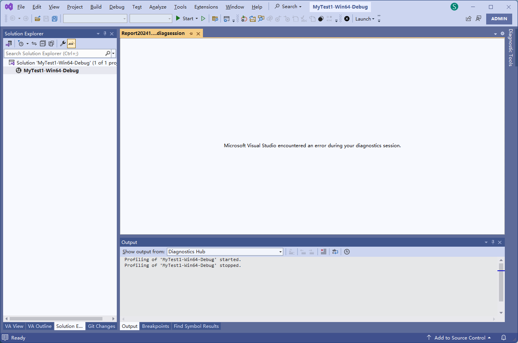
Task: Open the Diagnostic Tools side tab
Action: pyautogui.click(x=511, y=48)
